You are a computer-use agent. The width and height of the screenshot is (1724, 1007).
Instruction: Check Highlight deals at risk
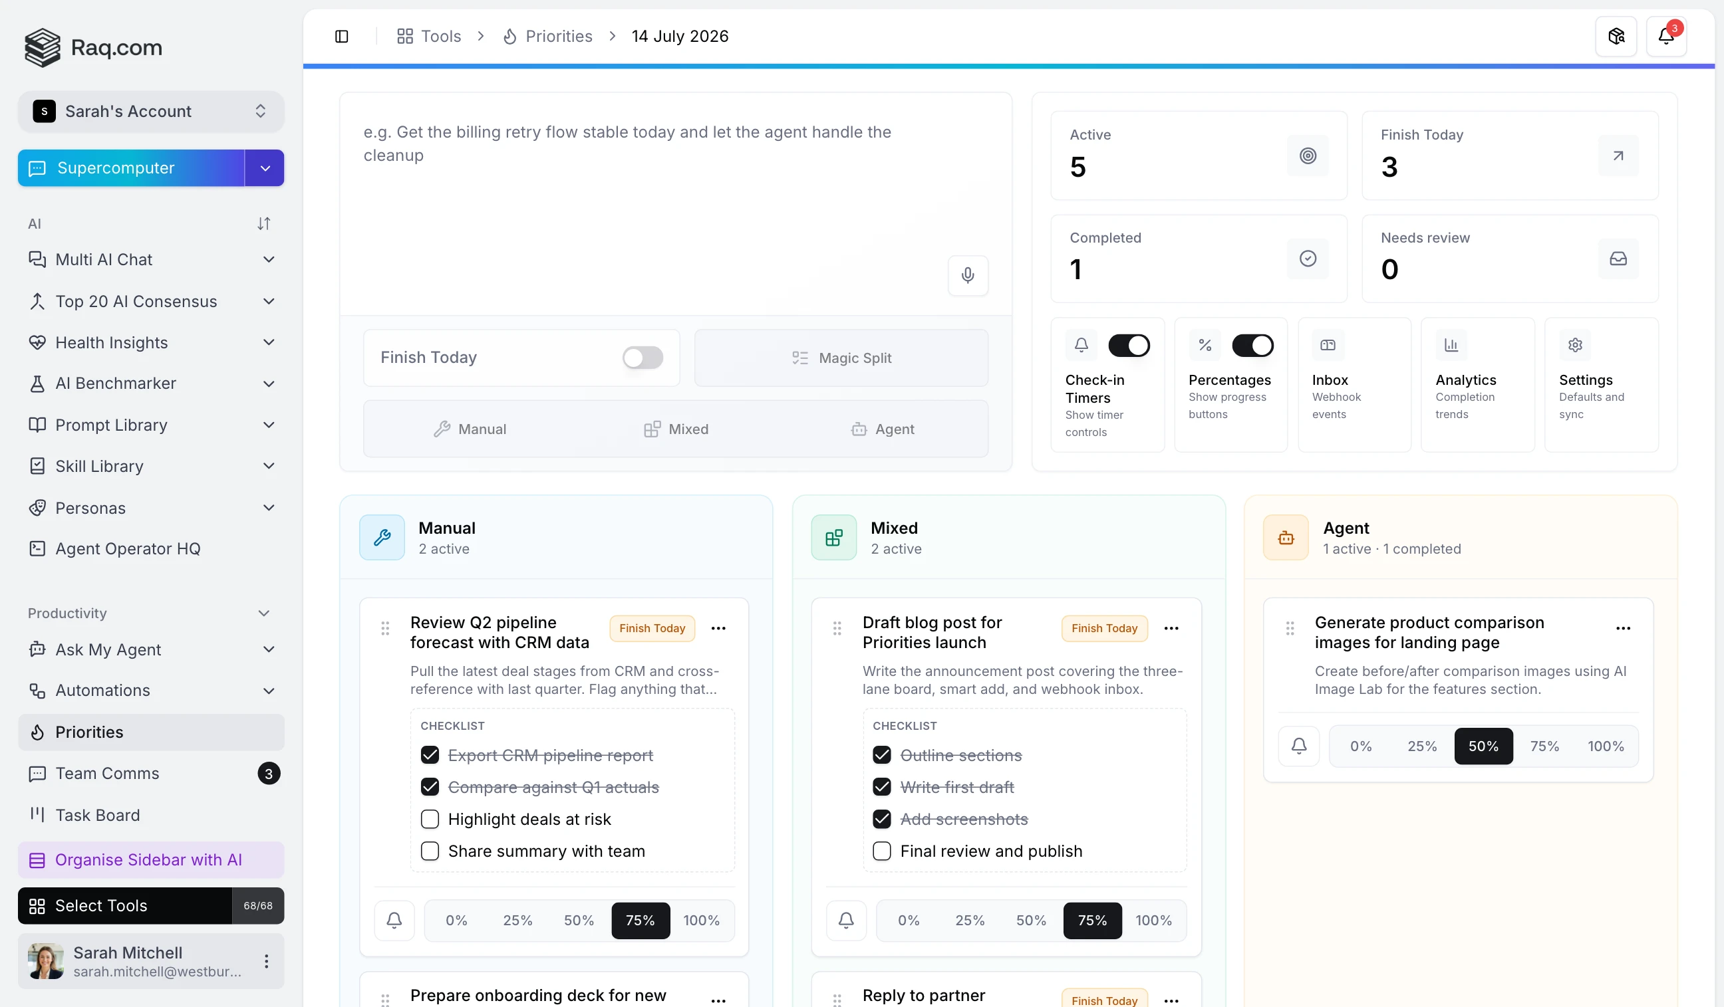(x=430, y=819)
